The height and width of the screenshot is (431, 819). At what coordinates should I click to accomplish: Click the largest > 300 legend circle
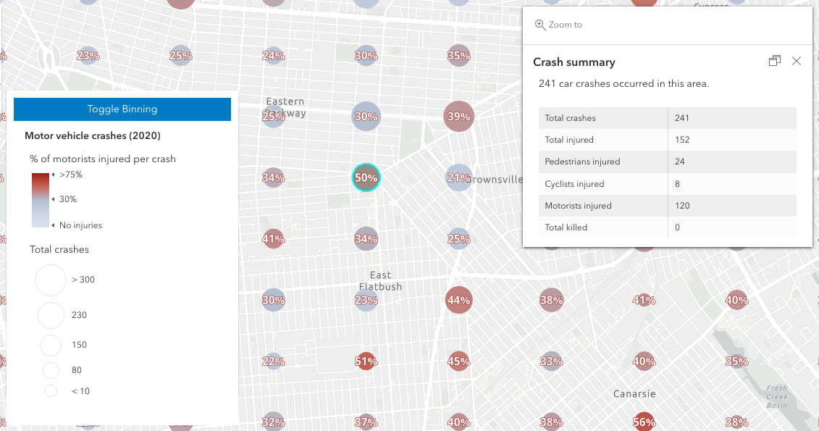click(51, 280)
